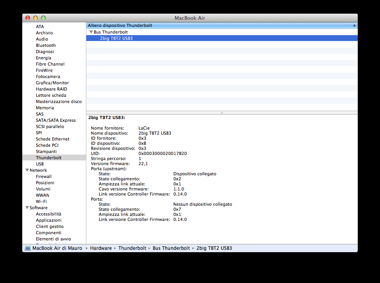Select SATA/SATA Express entry
The image size is (380, 283).
pyautogui.click(x=56, y=120)
